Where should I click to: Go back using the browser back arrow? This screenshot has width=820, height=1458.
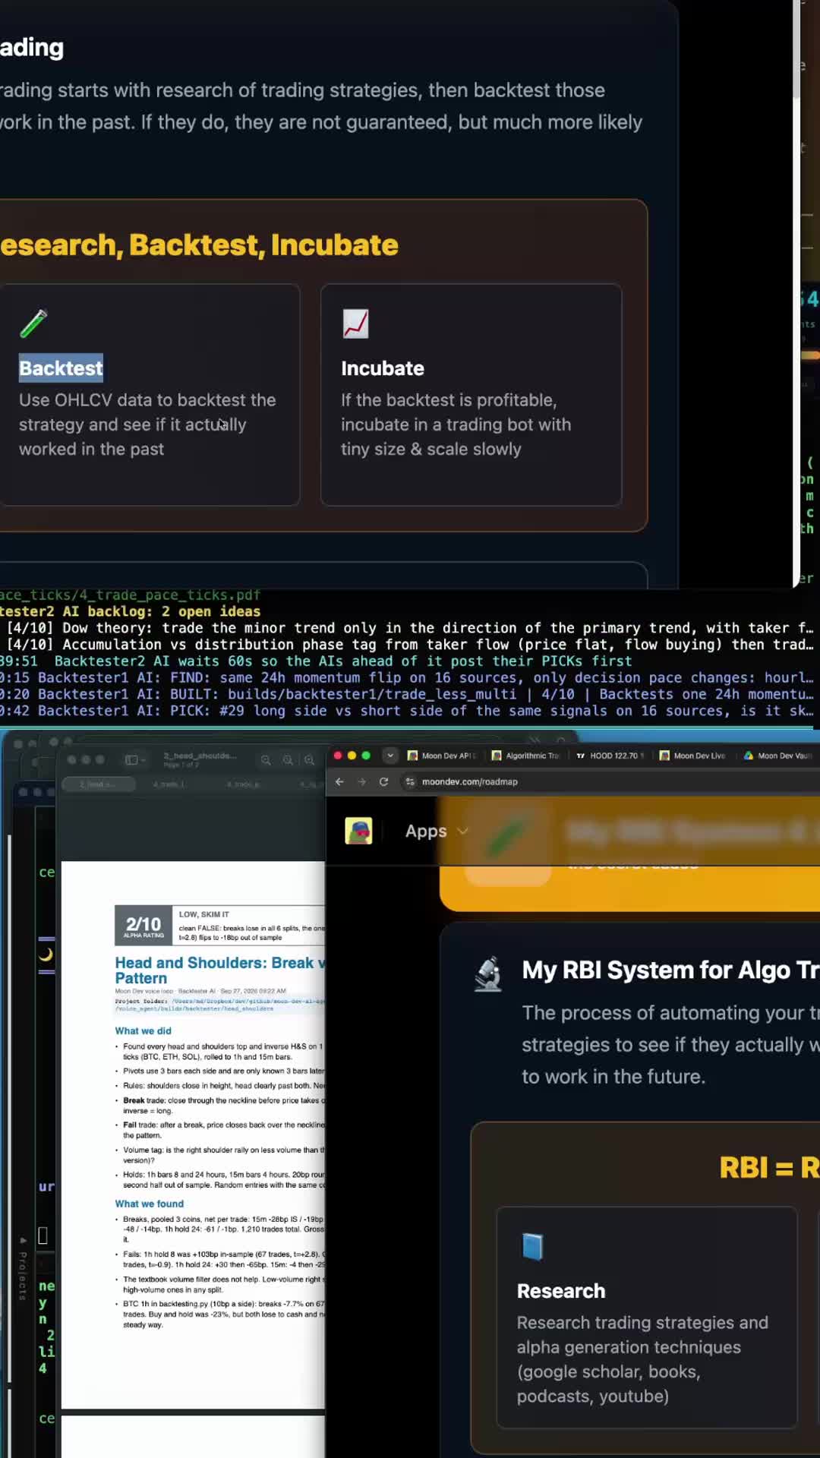[x=339, y=781]
